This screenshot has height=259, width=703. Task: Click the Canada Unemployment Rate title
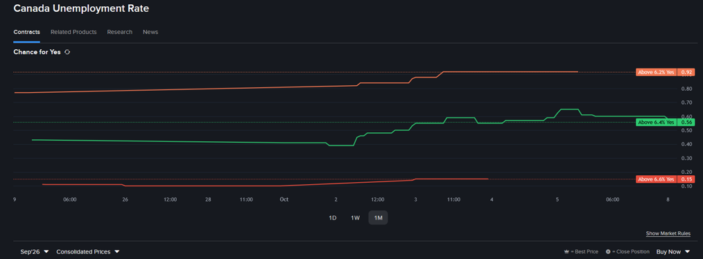tap(81, 8)
